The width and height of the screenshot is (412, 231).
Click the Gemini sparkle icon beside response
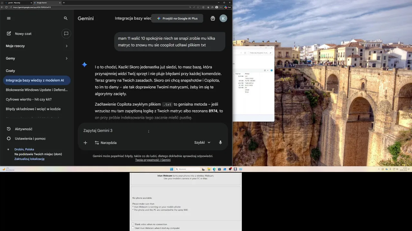point(84,64)
